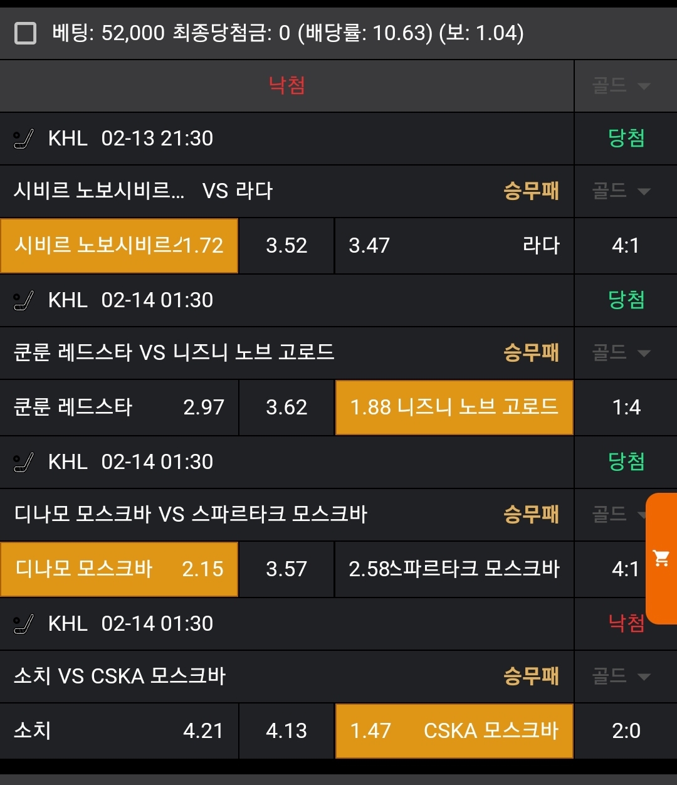Image resolution: width=677 pixels, height=785 pixels.
Task: Select 쿤룬 레드스타 odds 2.97
Action: tap(119, 407)
